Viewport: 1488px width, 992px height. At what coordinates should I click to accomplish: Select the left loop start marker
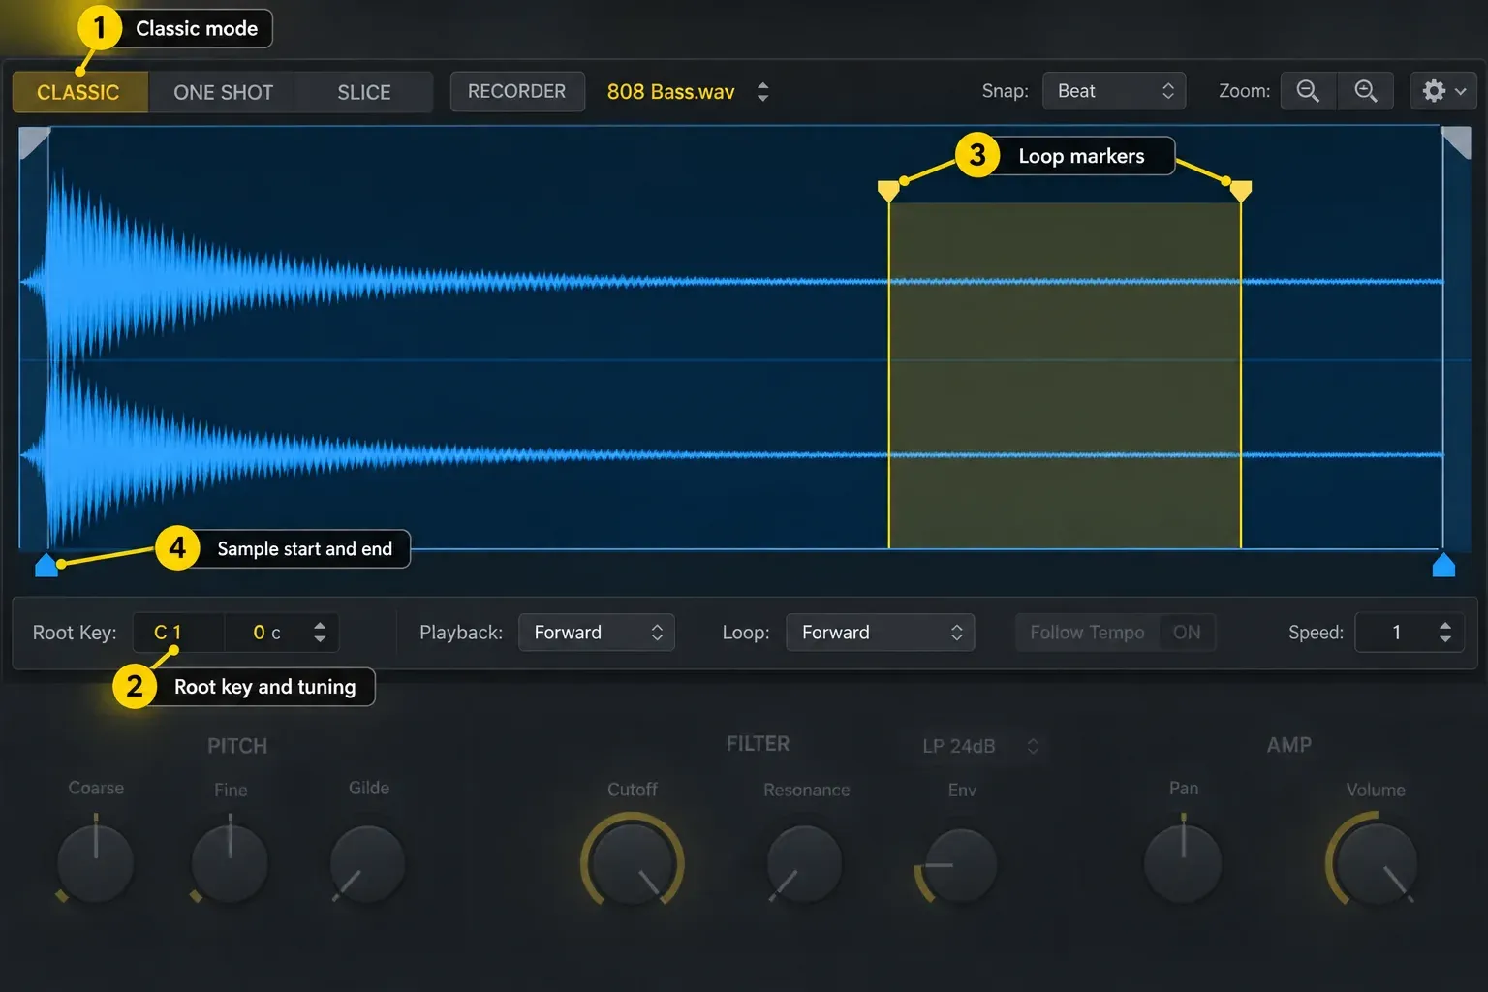pos(888,191)
